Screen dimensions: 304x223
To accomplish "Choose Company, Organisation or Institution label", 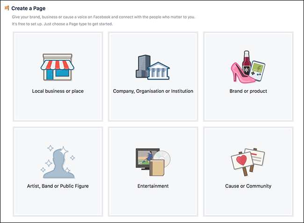I will click(x=153, y=91).
